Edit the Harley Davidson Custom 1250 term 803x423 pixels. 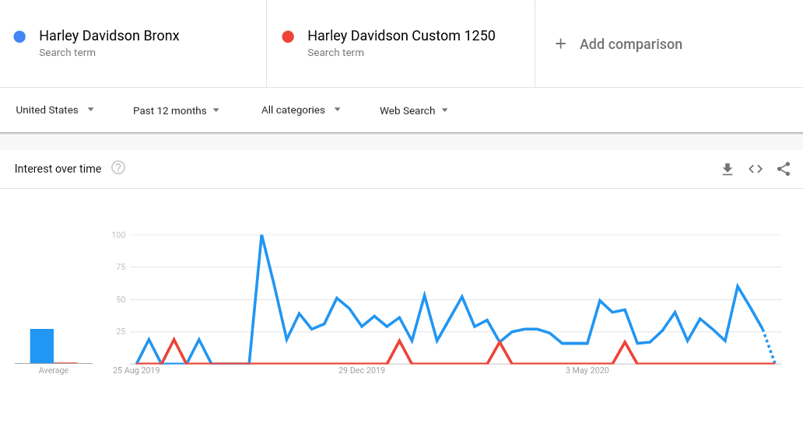coord(401,36)
